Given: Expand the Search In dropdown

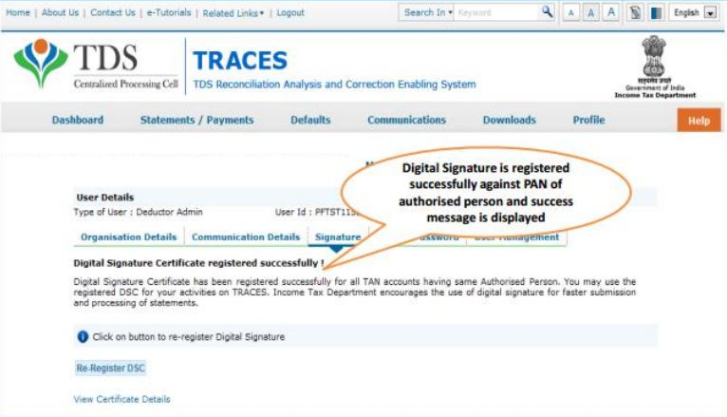Looking at the screenshot, I should (x=428, y=13).
